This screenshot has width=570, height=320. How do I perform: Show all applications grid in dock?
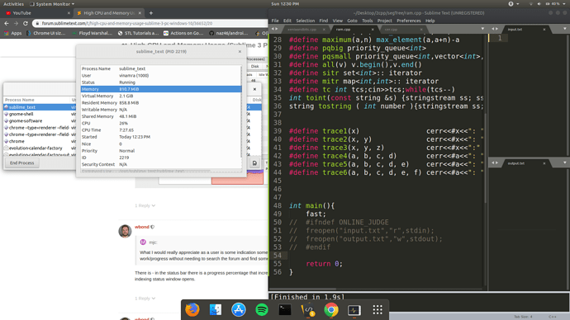[378, 309]
